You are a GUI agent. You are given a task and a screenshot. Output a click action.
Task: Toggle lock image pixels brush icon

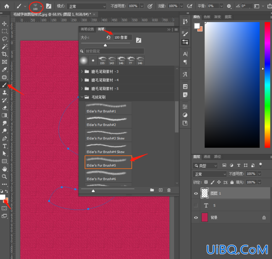pyautogui.click(x=212, y=182)
